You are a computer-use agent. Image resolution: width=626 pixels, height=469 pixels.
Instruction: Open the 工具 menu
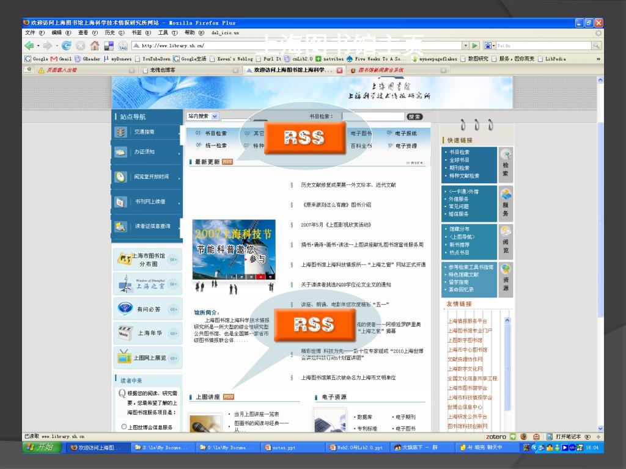[x=168, y=33]
